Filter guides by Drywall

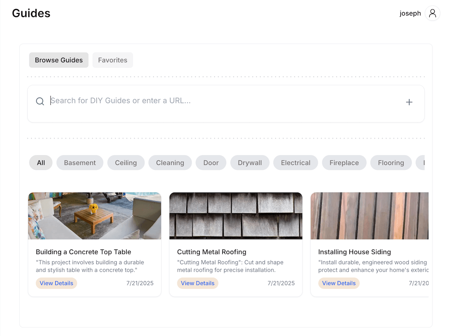pyautogui.click(x=250, y=163)
